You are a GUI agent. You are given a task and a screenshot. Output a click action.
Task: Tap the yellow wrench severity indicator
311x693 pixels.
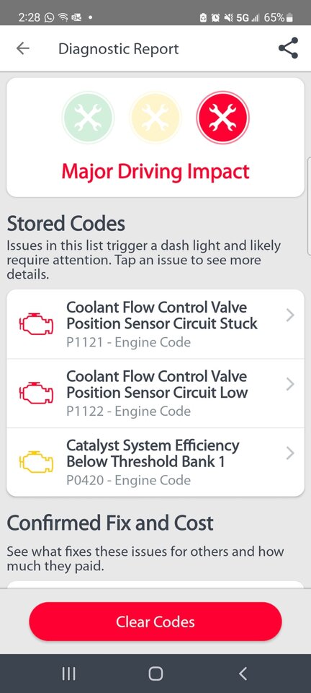pyautogui.click(x=155, y=118)
